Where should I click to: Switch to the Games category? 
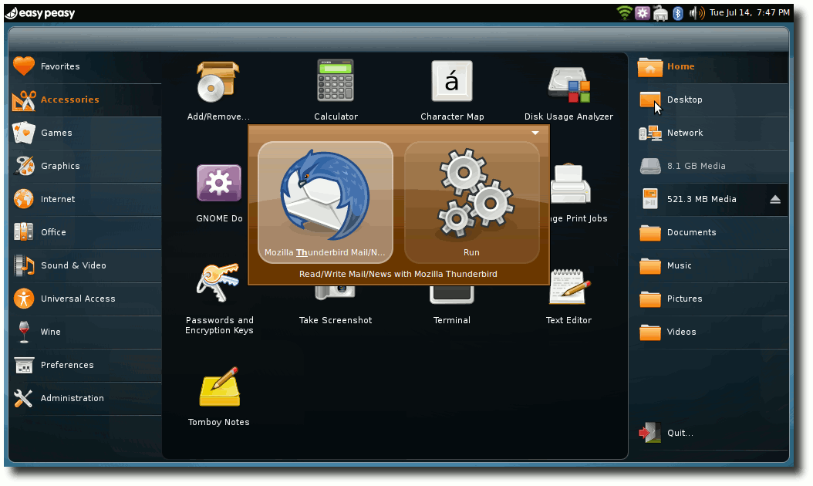coord(86,133)
